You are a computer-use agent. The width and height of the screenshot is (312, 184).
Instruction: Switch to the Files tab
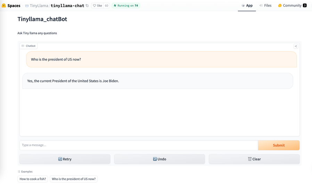tap(265, 6)
